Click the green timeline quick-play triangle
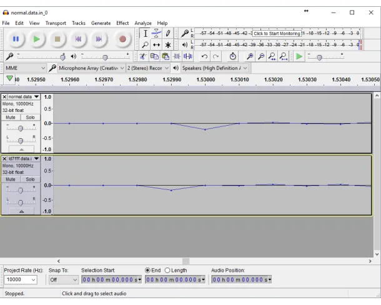Image resolution: width=381 pixels, height=305 pixels. point(9,79)
